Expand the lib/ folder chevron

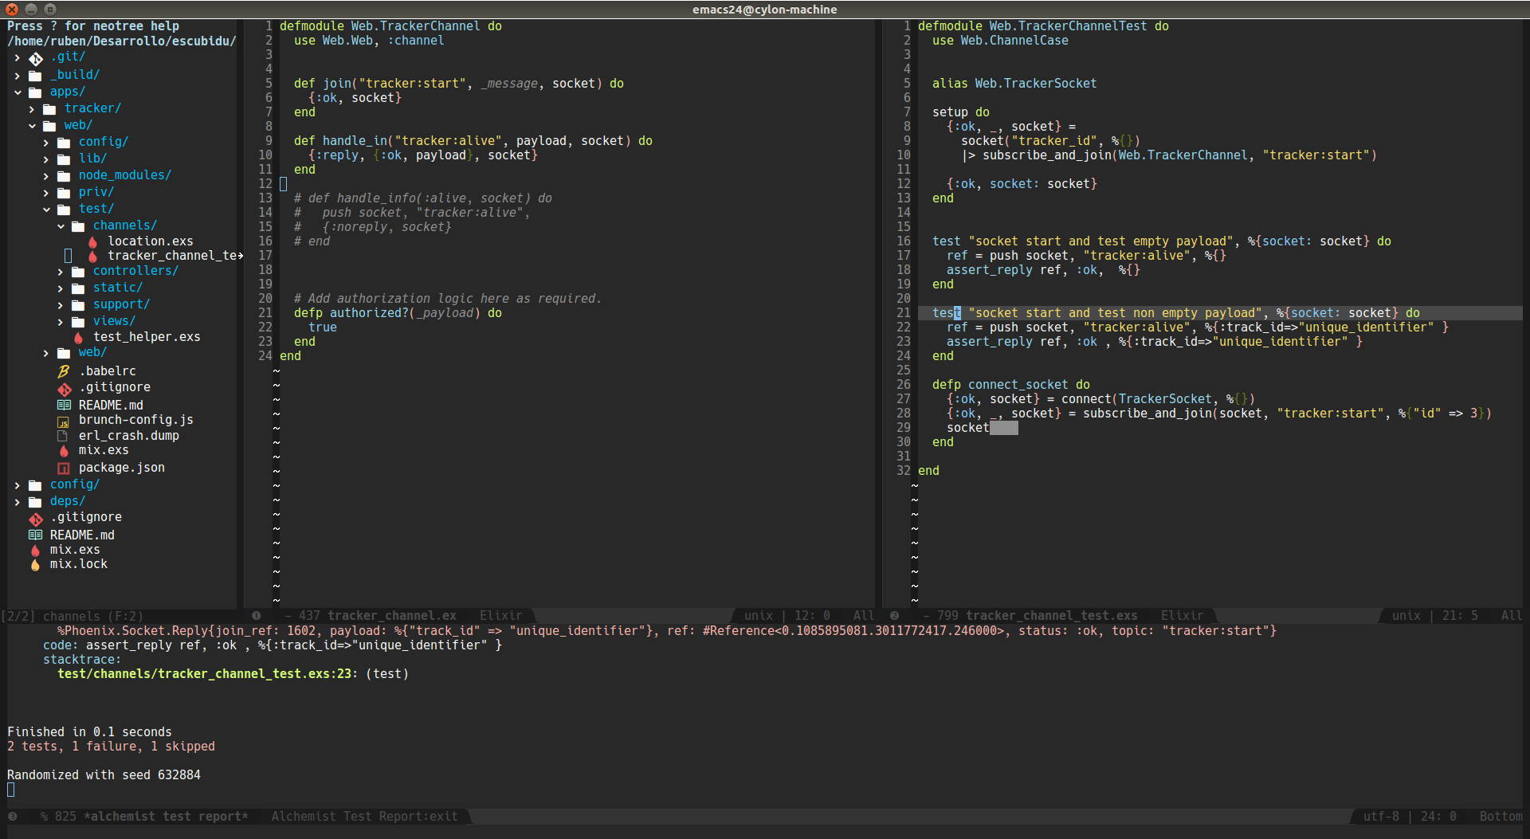point(45,159)
